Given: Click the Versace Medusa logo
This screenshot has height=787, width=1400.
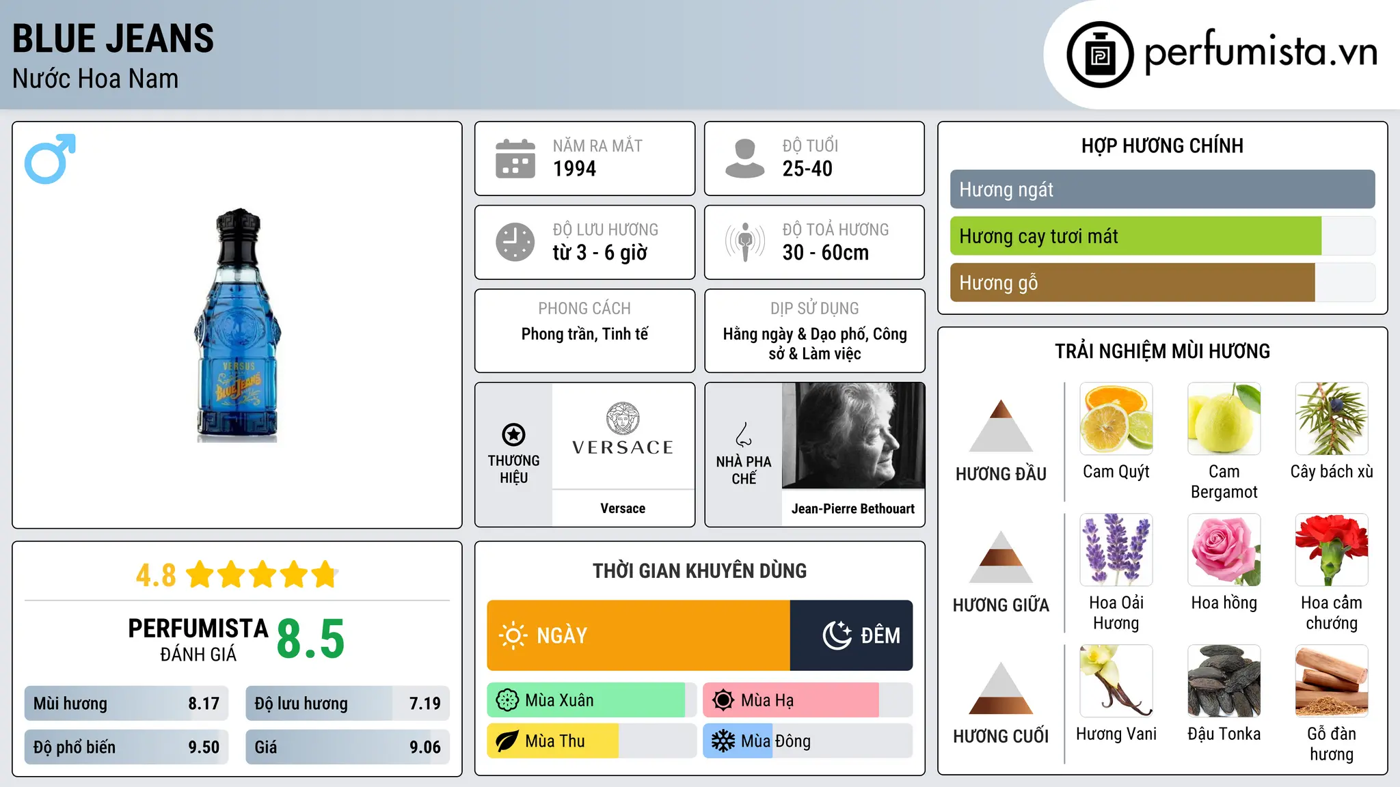Looking at the screenshot, I should pos(623,418).
